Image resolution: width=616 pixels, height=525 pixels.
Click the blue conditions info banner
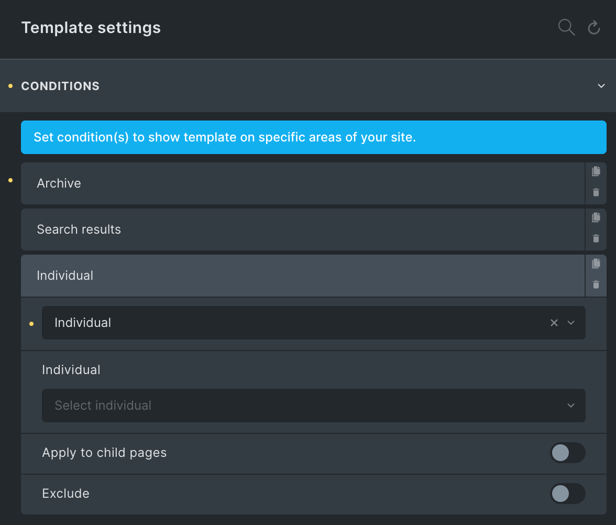[x=313, y=137]
